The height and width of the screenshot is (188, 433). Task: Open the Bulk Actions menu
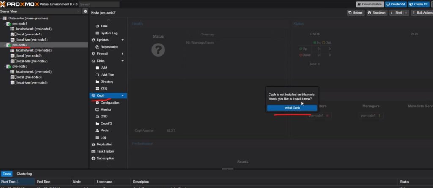[422, 13]
